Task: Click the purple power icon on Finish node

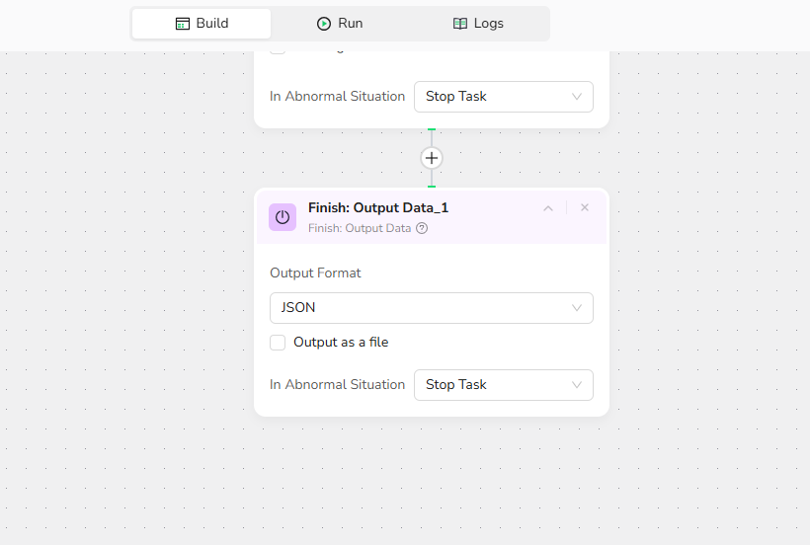Action: pyautogui.click(x=283, y=217)
